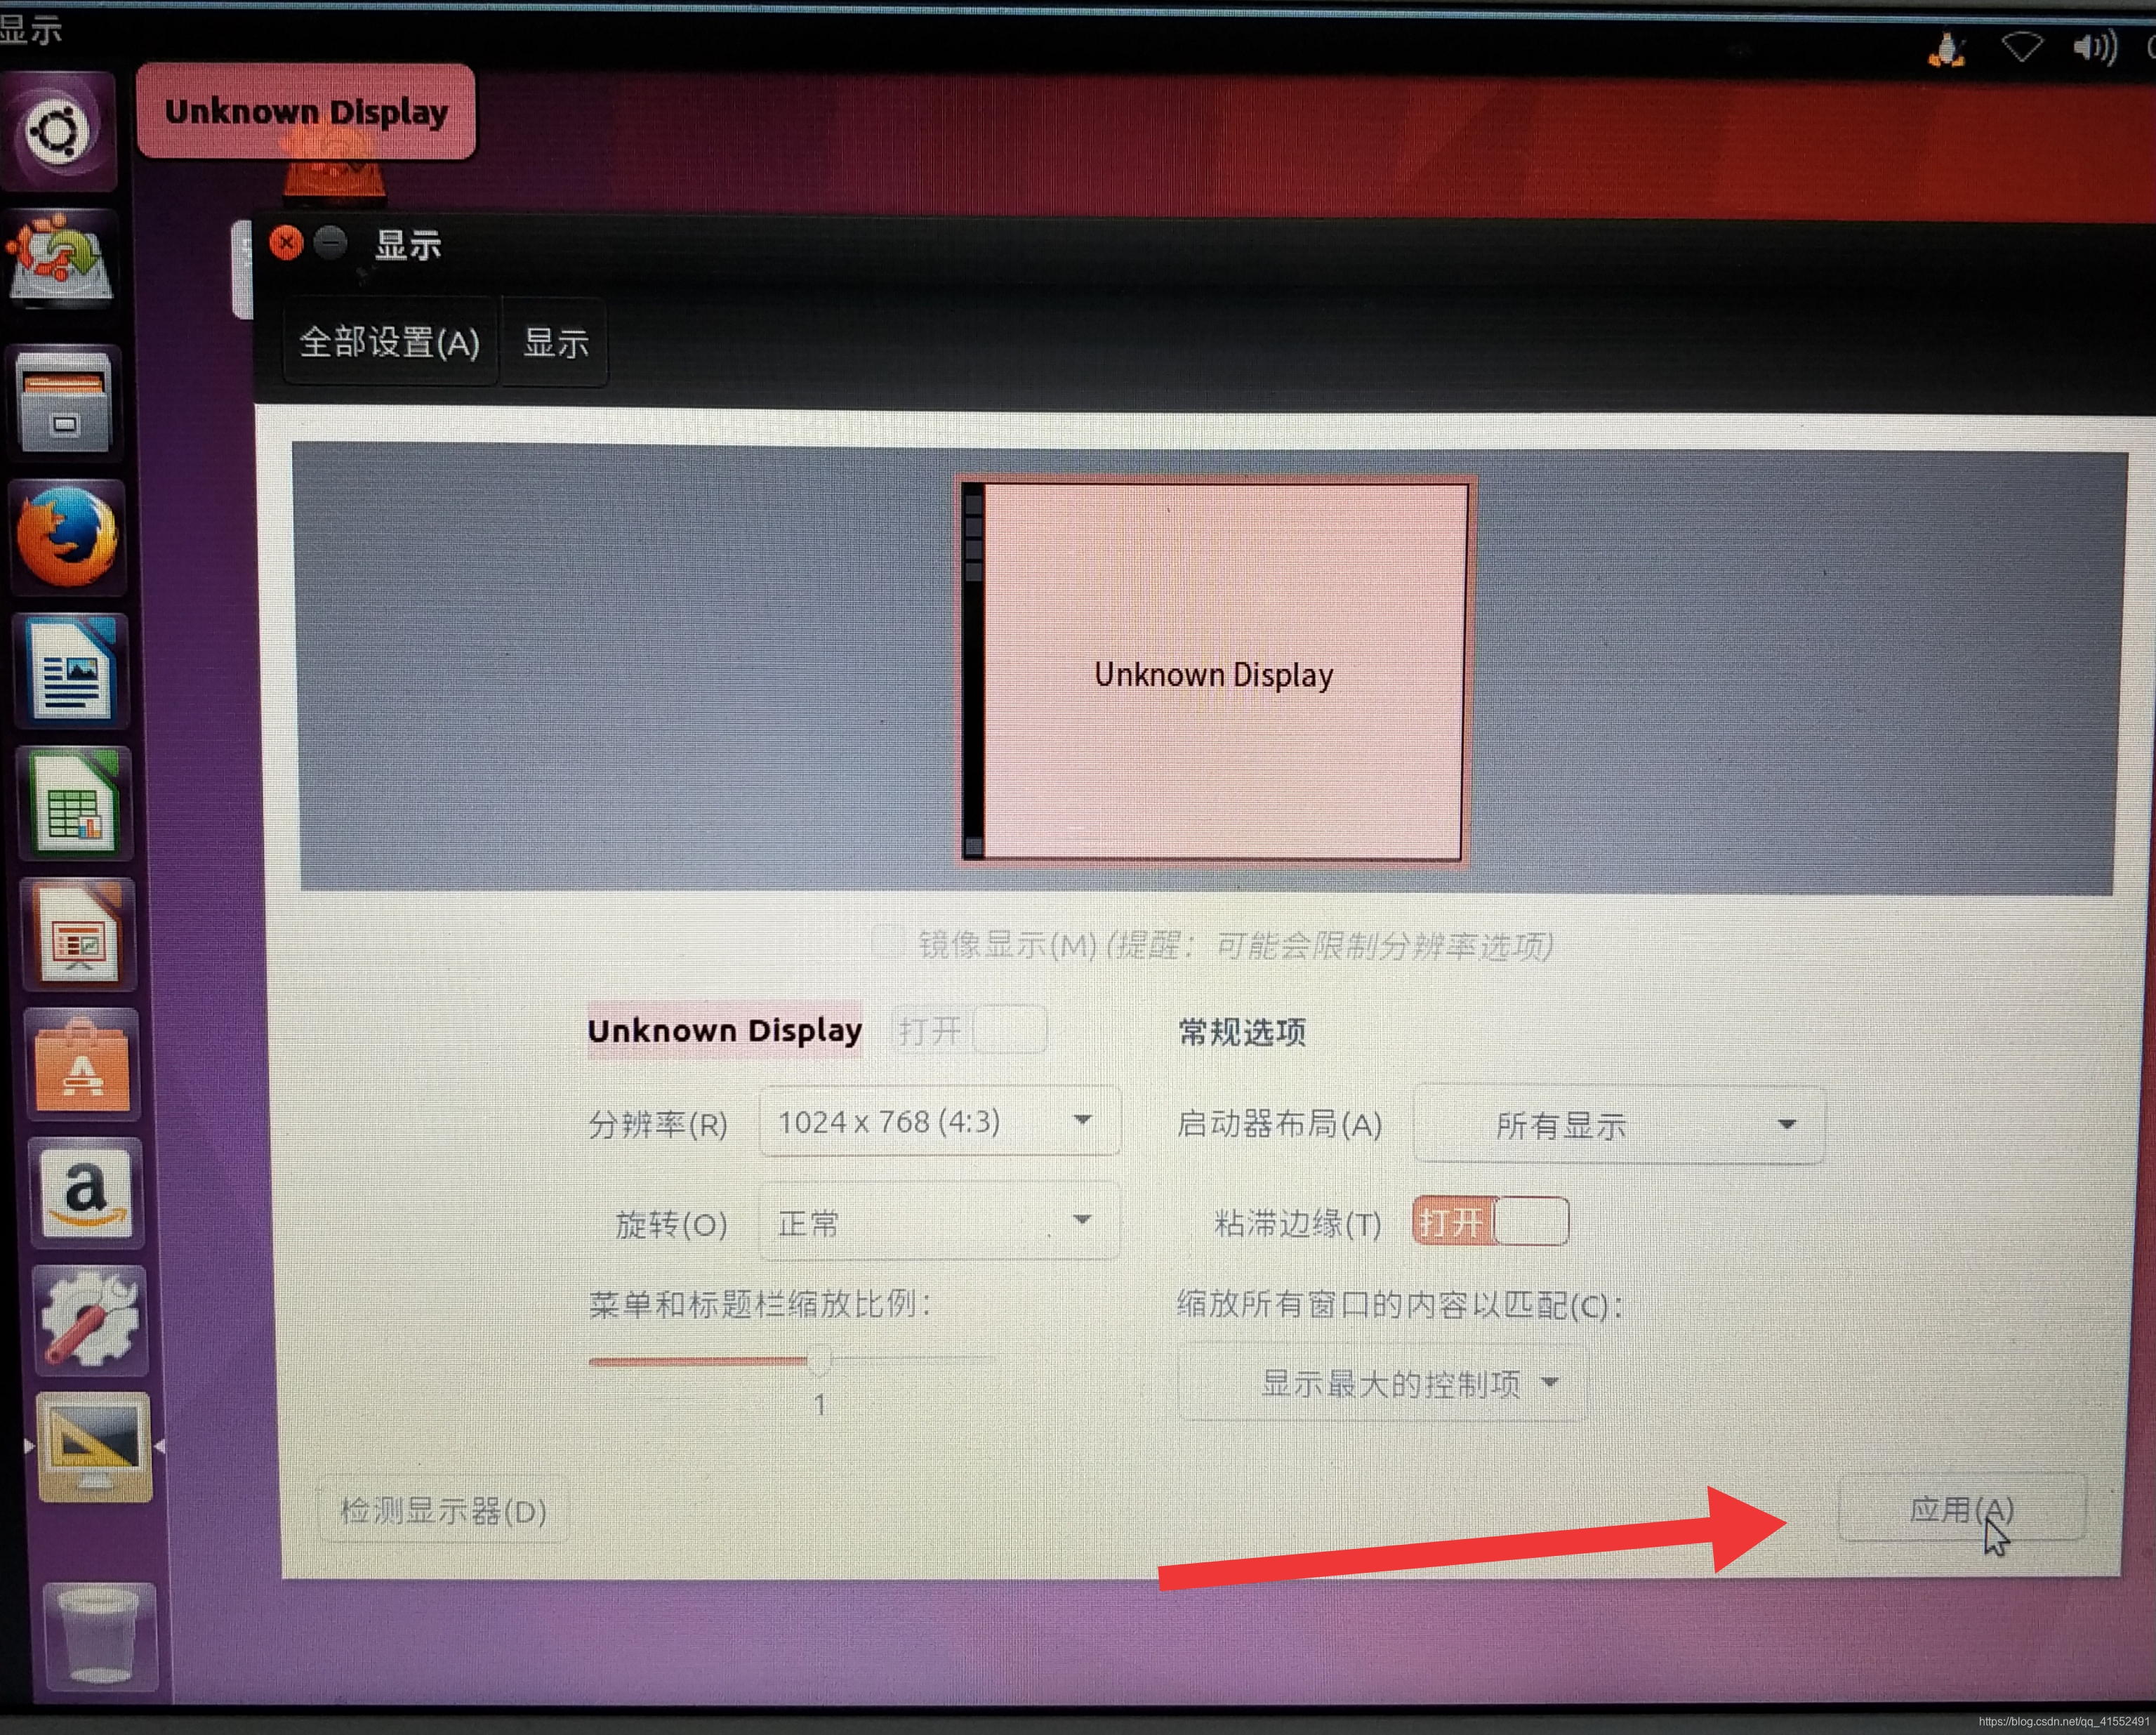Open rotation dropdown showing 正常
Screen dimensions: 2156x1735
[939, 1221]
